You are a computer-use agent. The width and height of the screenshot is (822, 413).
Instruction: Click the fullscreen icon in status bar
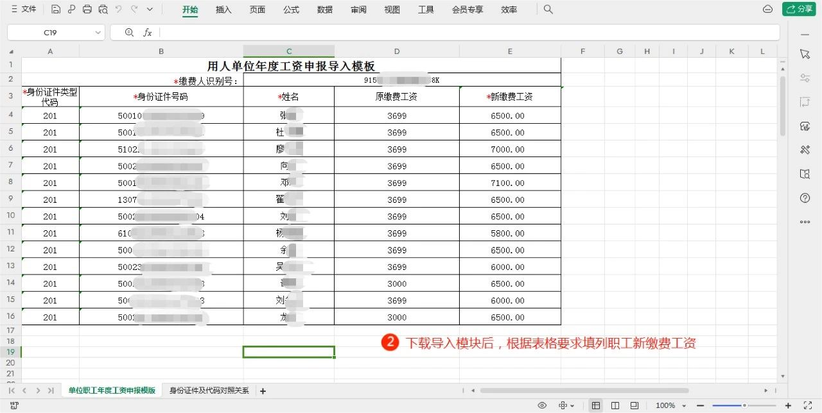click(x=808, y=405)
